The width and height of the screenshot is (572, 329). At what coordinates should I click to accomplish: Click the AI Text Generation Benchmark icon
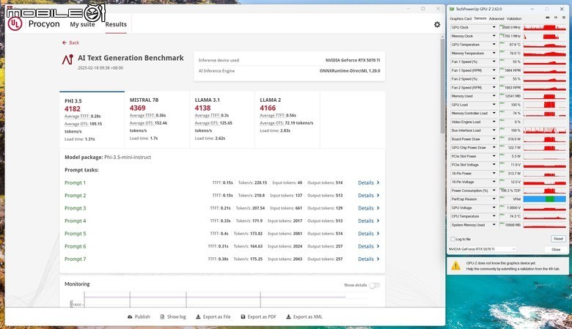click(68, 59)
